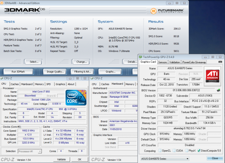Click the Core Voltage 0.936 V value
The width and height of the screenshot is (225, 163).
56,104
